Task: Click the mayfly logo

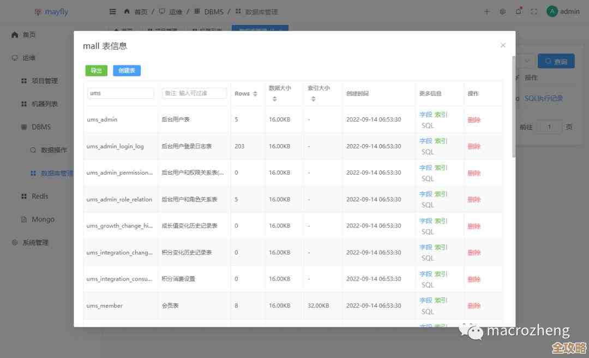Action: (x=51, y=11)
